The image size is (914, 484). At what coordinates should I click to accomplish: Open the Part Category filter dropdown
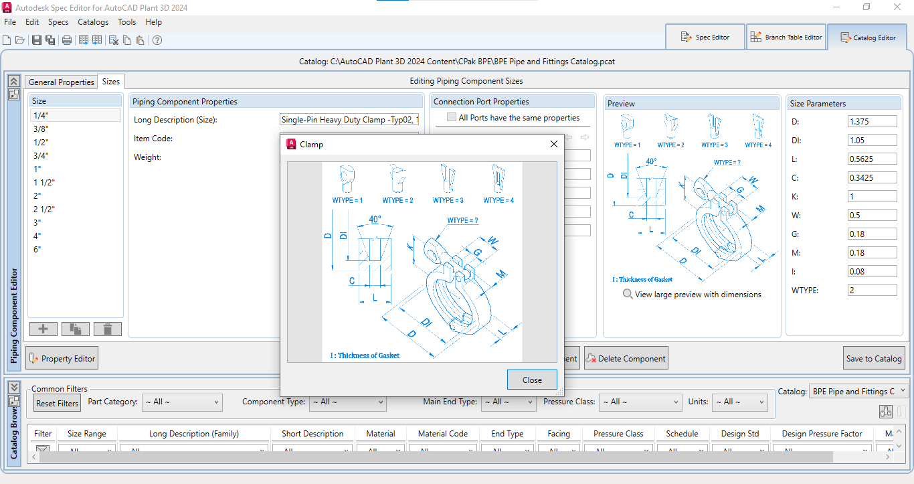(181, 402)
